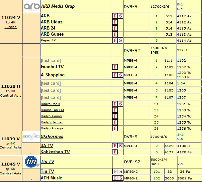Open the Istanbul TV channel link

pos(52,67)
